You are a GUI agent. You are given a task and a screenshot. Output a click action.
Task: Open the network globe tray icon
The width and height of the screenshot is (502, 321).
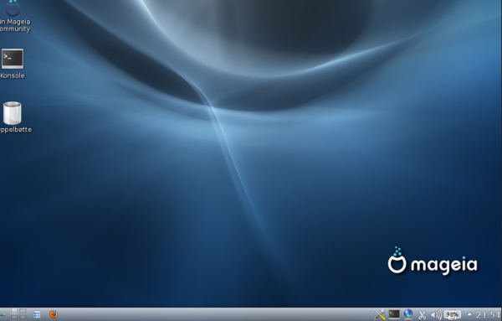click(x=408, y=314)
